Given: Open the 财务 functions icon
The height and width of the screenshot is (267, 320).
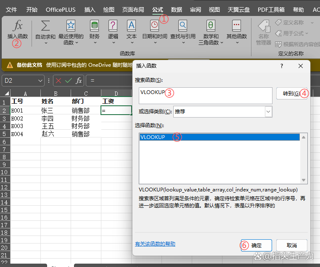Looking at the screenshot, I should pos(94,26).
